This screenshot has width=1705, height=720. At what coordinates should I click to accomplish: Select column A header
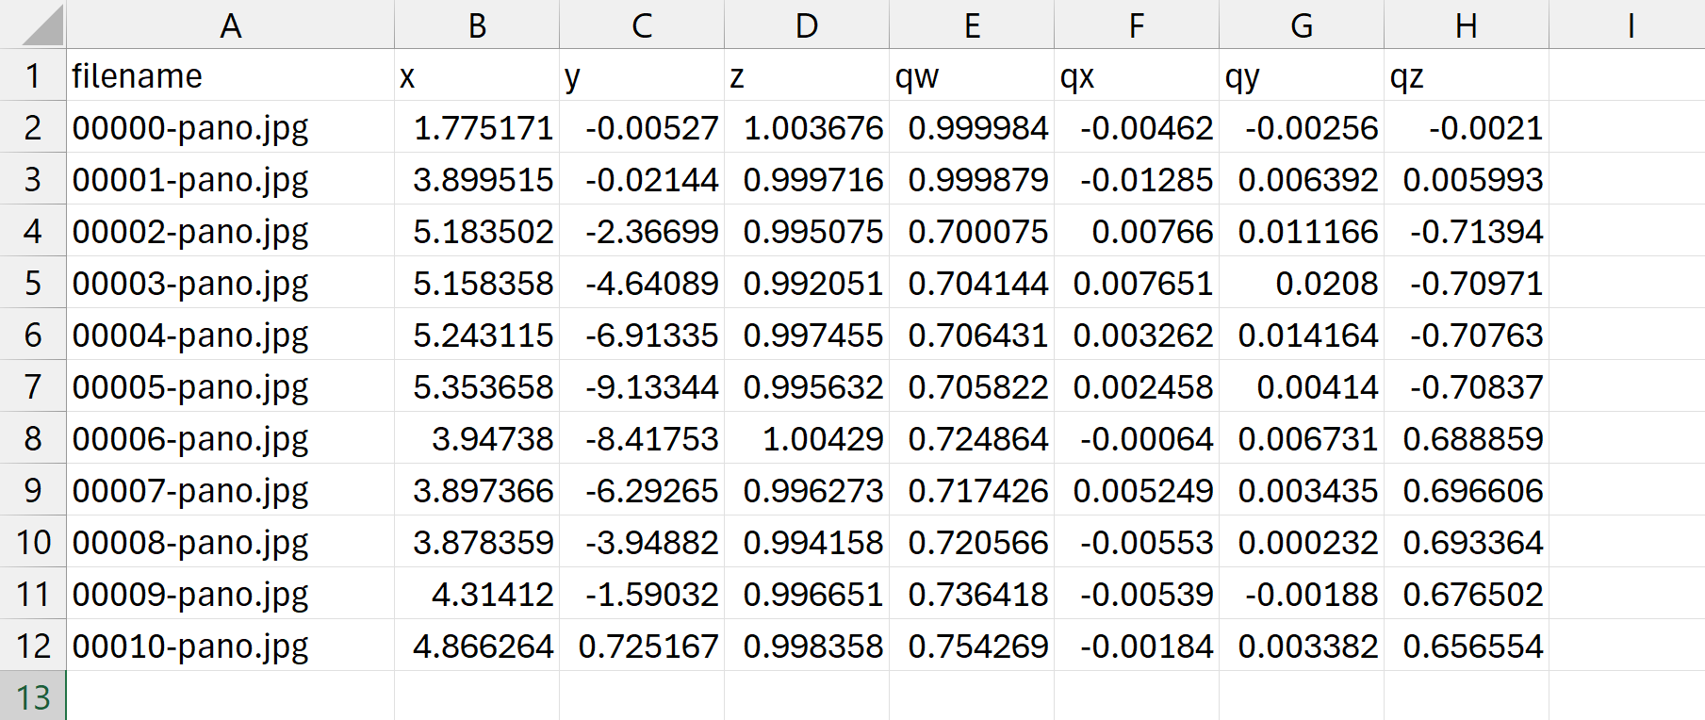point(230,24)
